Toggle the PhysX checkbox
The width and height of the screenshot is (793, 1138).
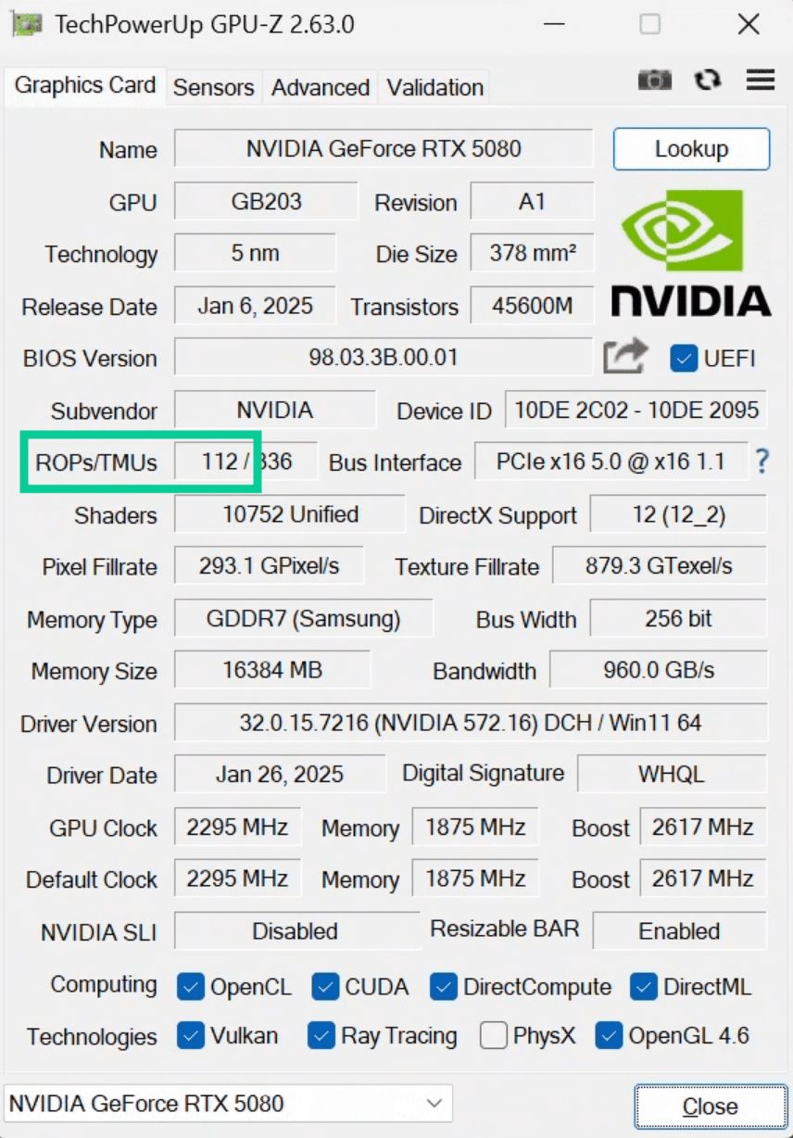[x=493, y=1035]
